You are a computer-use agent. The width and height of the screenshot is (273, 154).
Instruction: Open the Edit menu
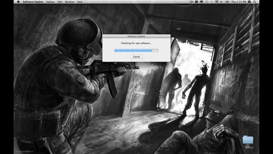click(60, 2)
